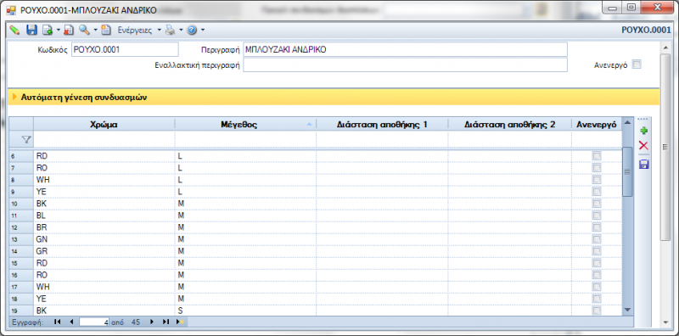Screen dimensions: 679x336
Task: Click the blue help question mark icon
Action: tap(193, 30)
